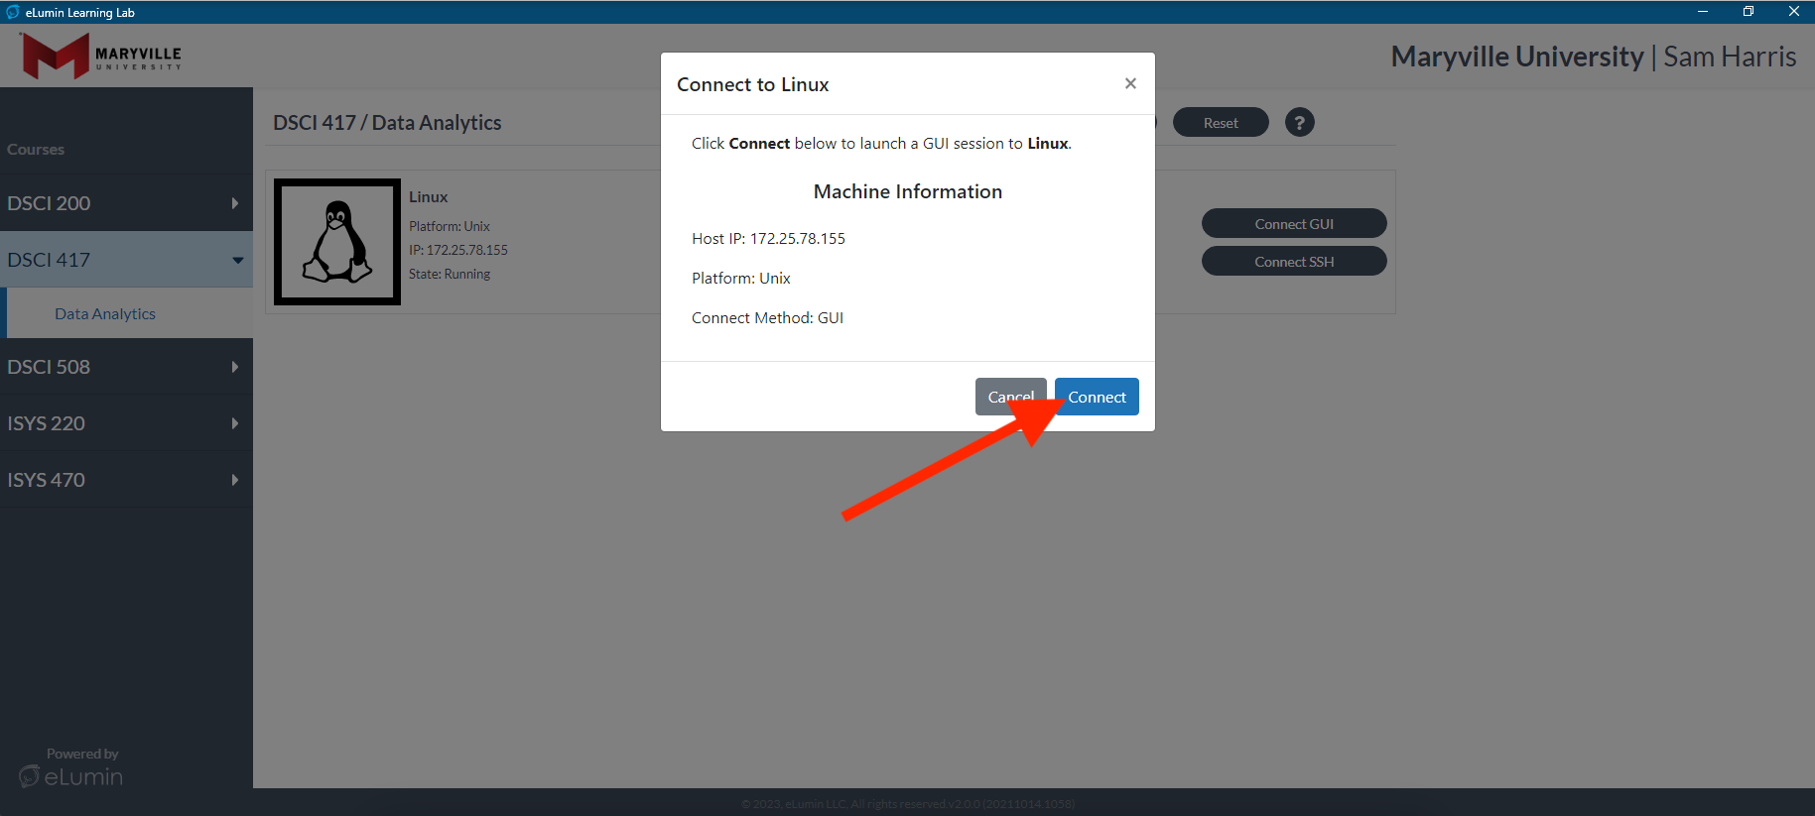Image resolution: width=1815 pixels, height=816 pixels.
Task: Expand the ISYS 470 course arrow
Action: pyautogui.click(x=235, y=480)
